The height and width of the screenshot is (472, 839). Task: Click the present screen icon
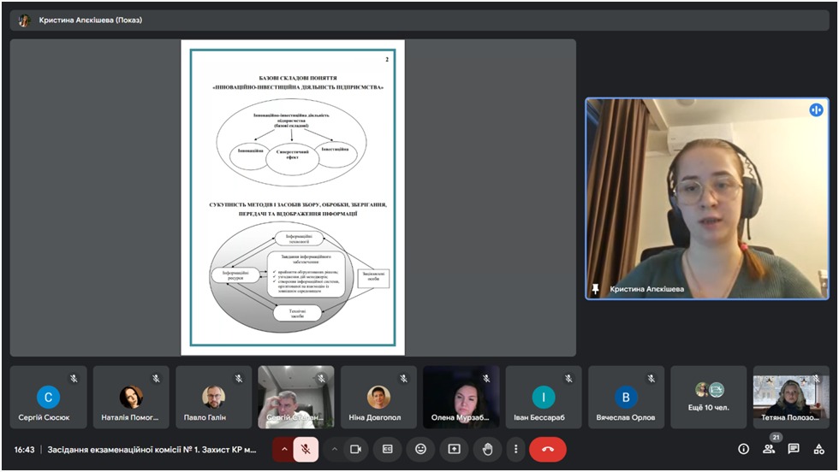coord(454,449)
